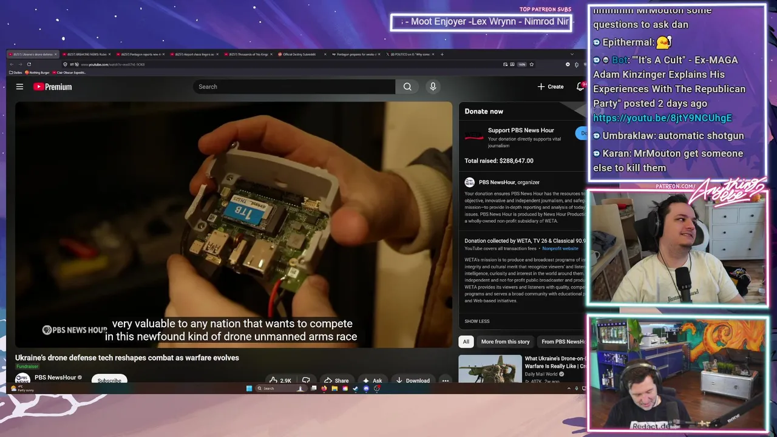
Task: Click the Total raised $288,647.00 amount
Action: tap(499, 161)
